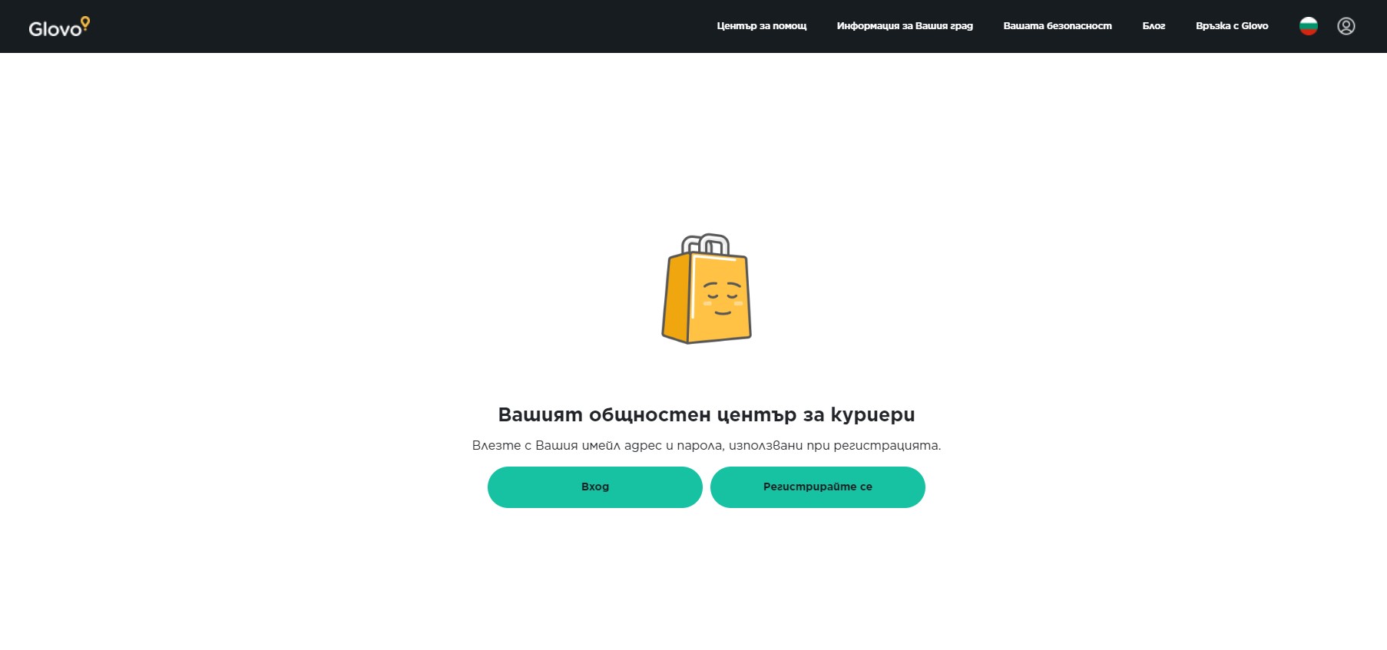Click the Вход login button
The image size is (1387, 650).
[x=595, y=487]
